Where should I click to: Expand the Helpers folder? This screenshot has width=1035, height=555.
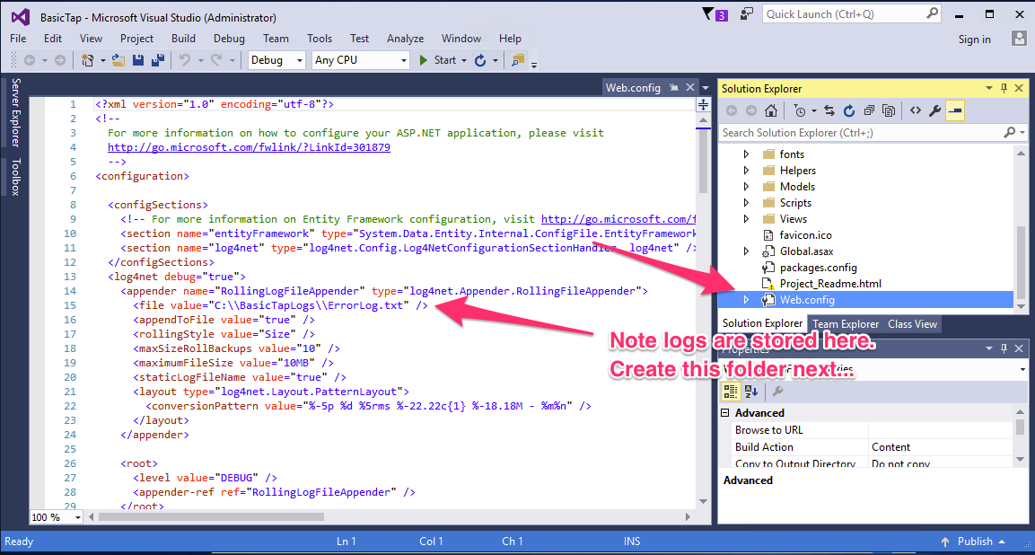coord(746,171)
